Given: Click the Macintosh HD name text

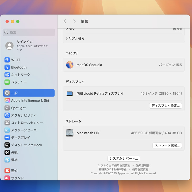Looking at the screenshot, I should coord(88,133).
